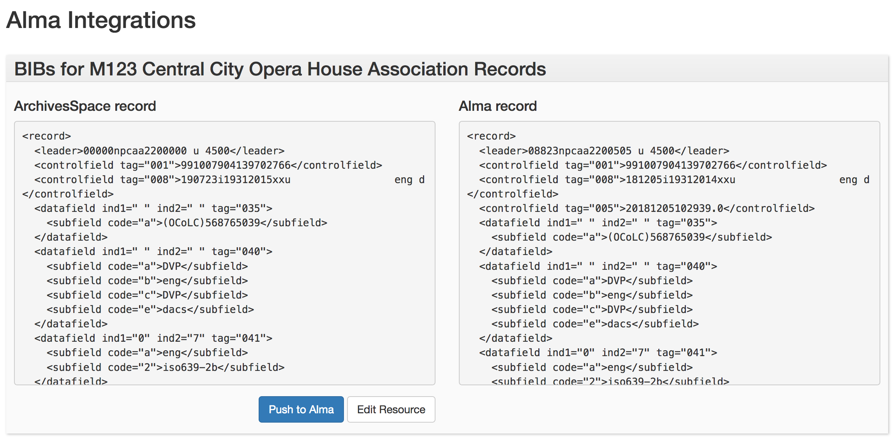Click iso639-2b subfield in ArchivesSpace record
The width and height of the screenshot is (892, 437).
click(x=166, y=367)
